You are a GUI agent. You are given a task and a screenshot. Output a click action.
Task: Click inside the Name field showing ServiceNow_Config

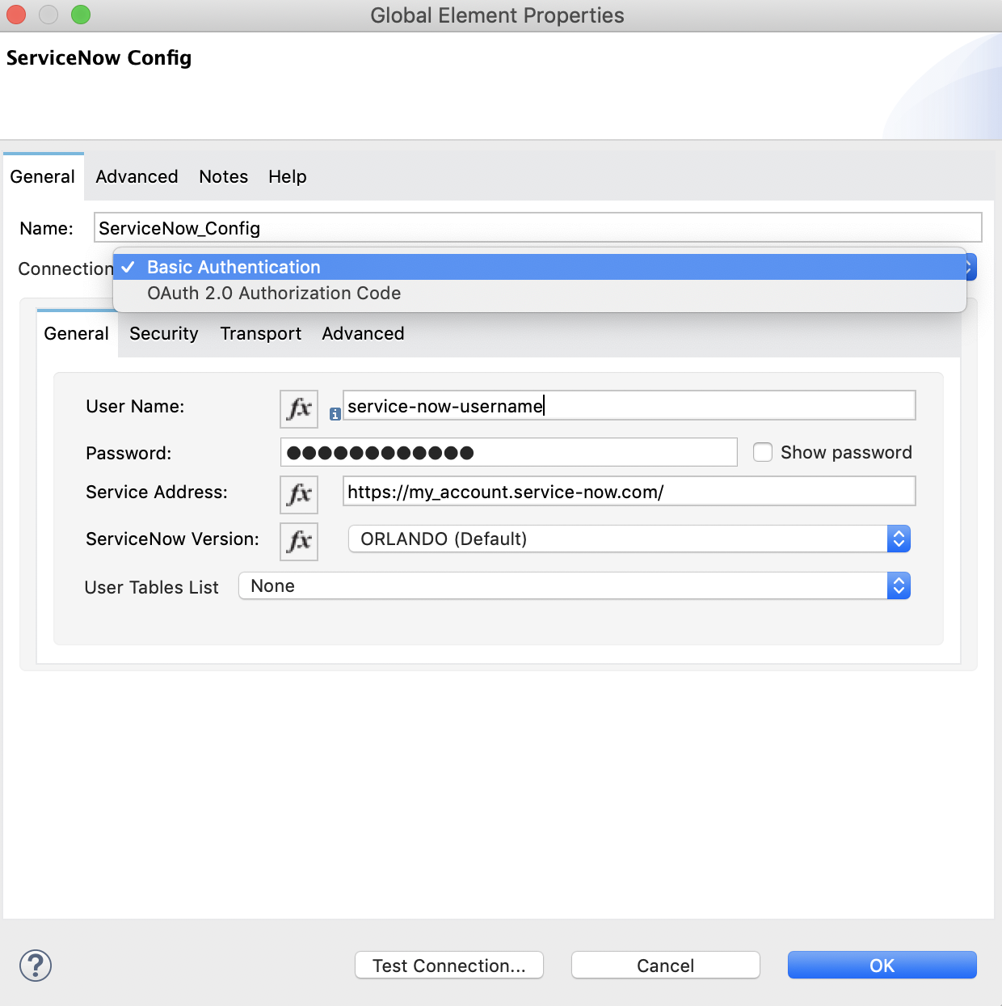[x=537, y=227]
